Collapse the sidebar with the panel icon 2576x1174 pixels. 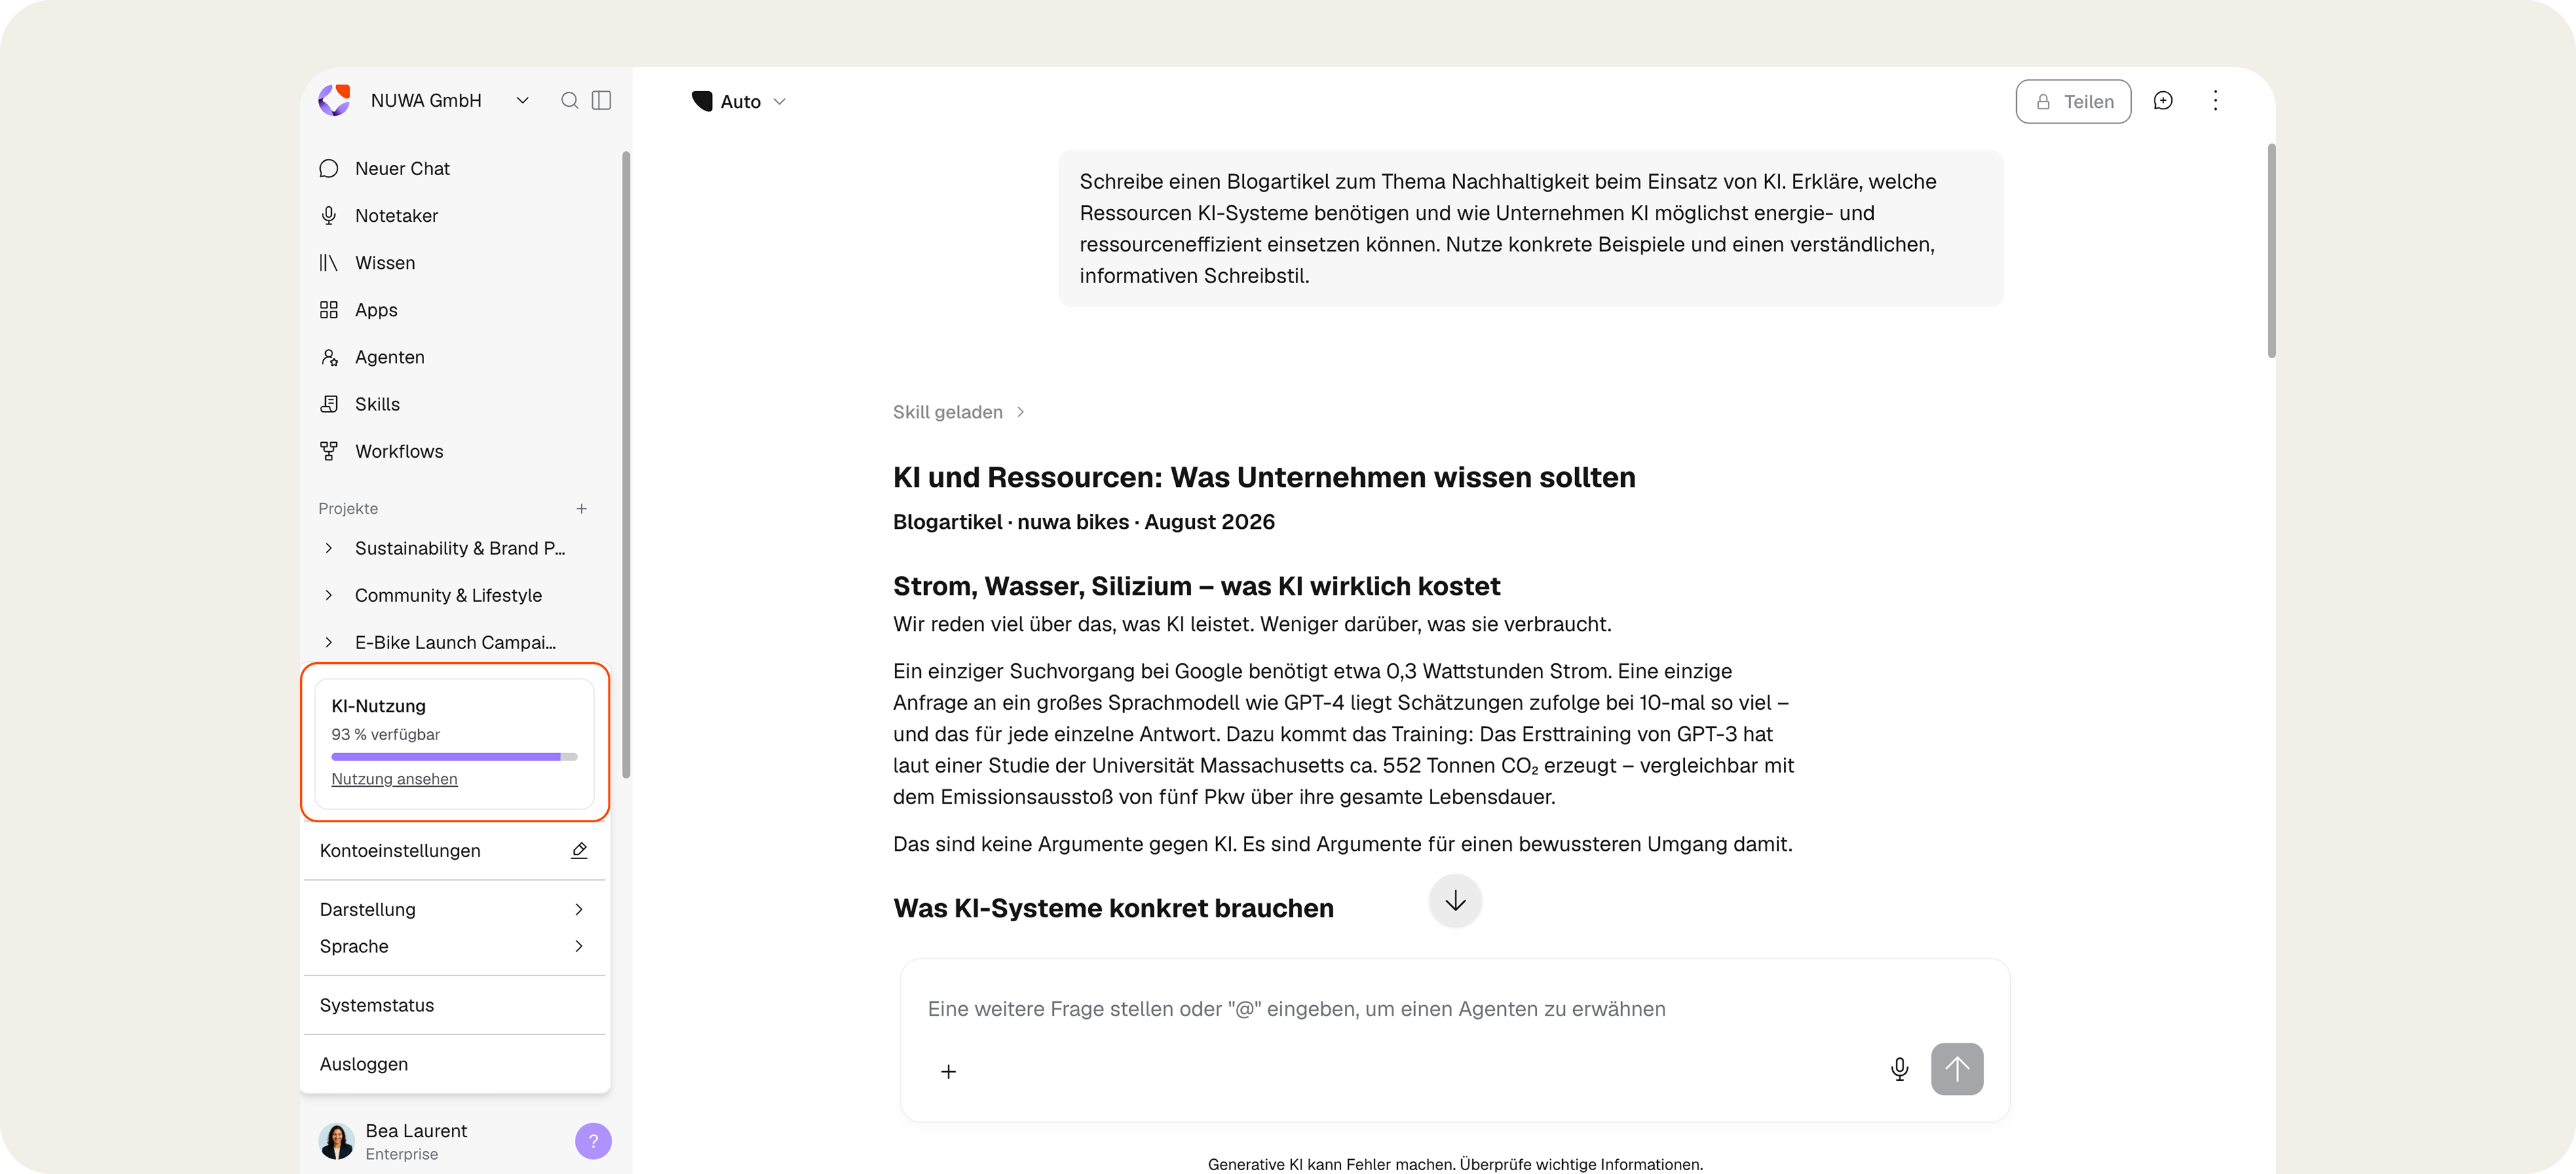point(601,100)
